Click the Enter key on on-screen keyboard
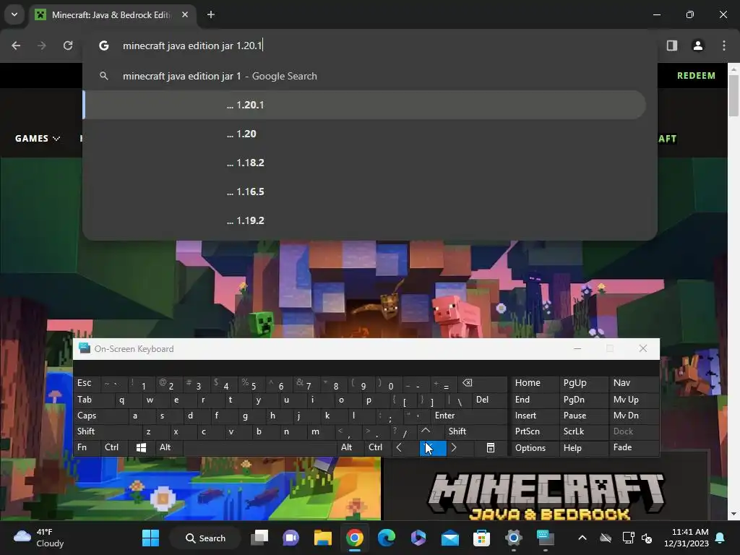740x555 pixels. (469, 416)
